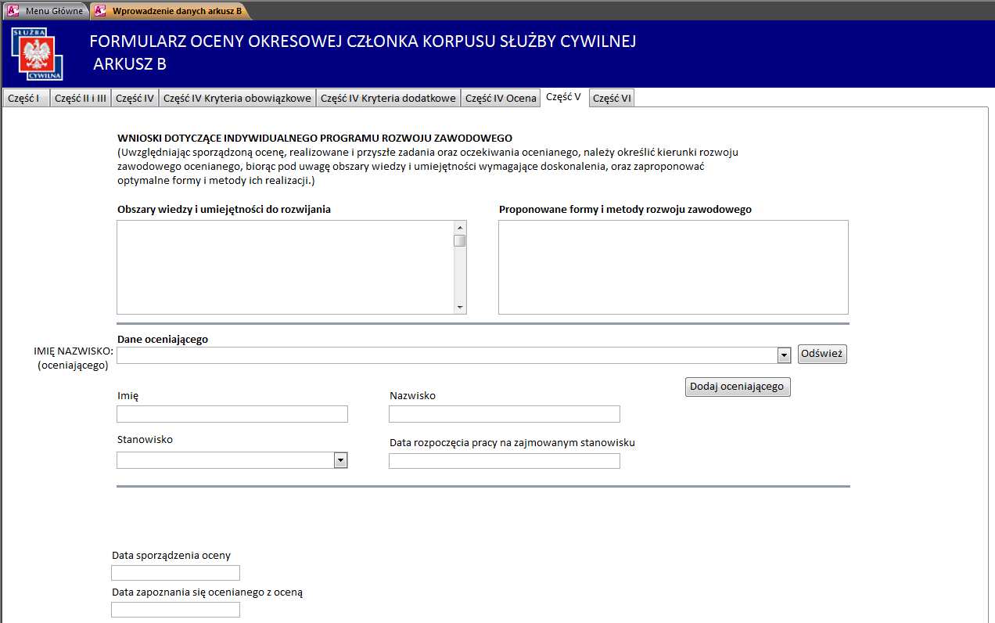Click the 'Proponowane formy i metody rozwoju zawodowego' label
995x623 pixels.
click(625, 209)
